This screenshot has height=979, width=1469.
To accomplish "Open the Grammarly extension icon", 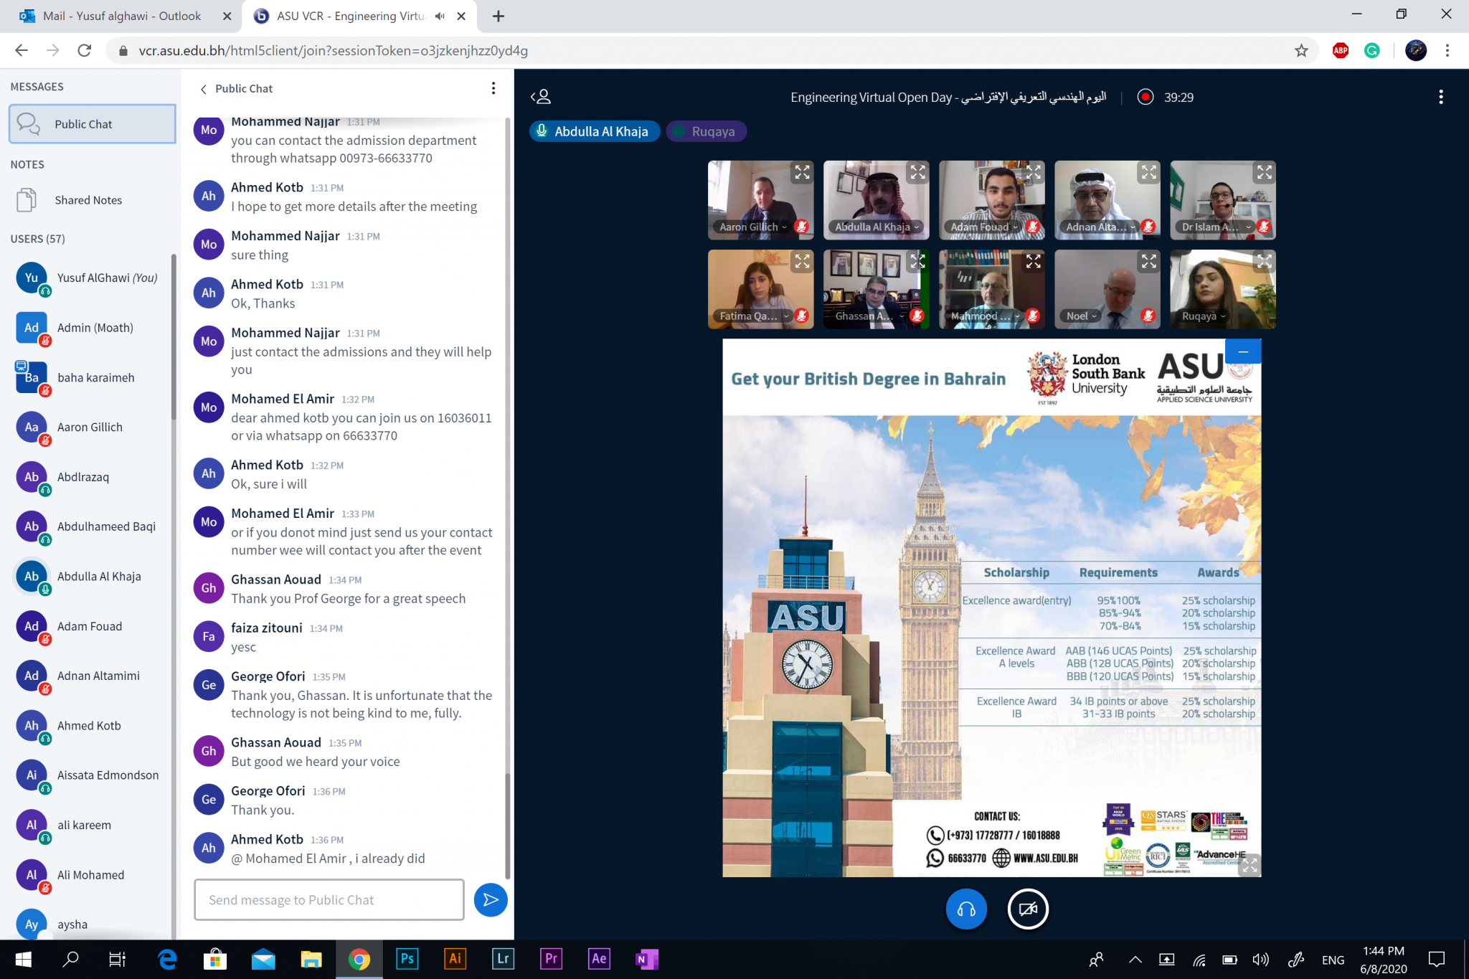I will coord(1371,50).
